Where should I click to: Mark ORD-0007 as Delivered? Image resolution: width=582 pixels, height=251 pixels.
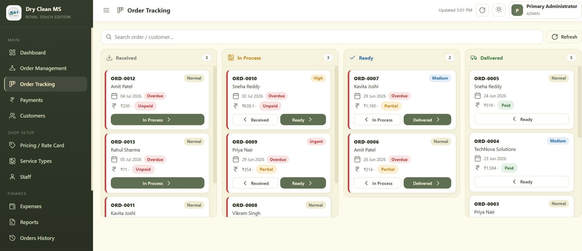click(x=427, y=120)
